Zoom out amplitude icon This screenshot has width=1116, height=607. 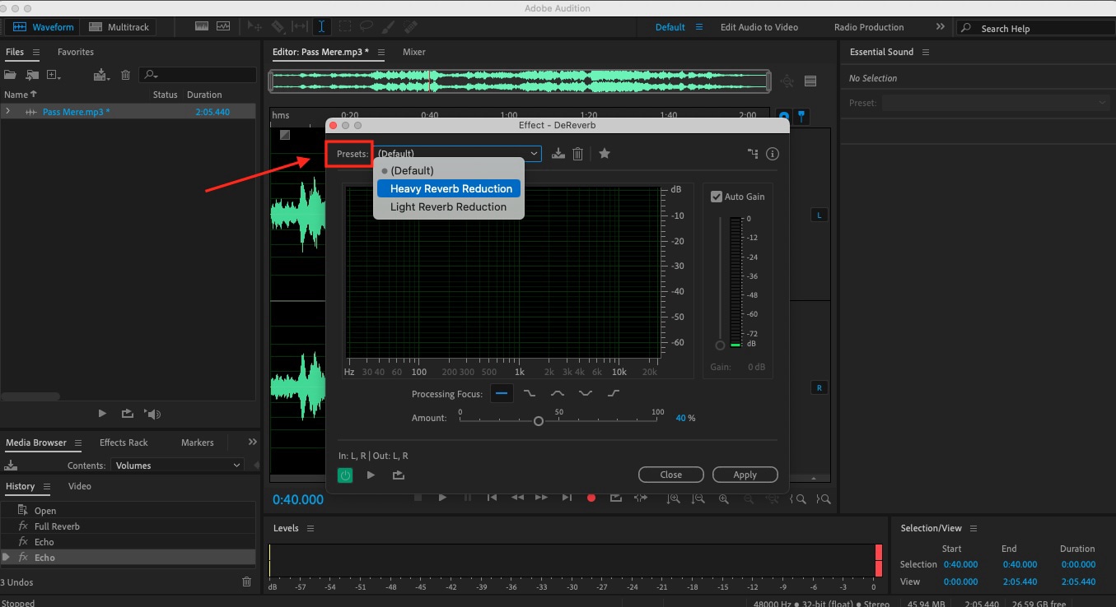pos(698,498)
